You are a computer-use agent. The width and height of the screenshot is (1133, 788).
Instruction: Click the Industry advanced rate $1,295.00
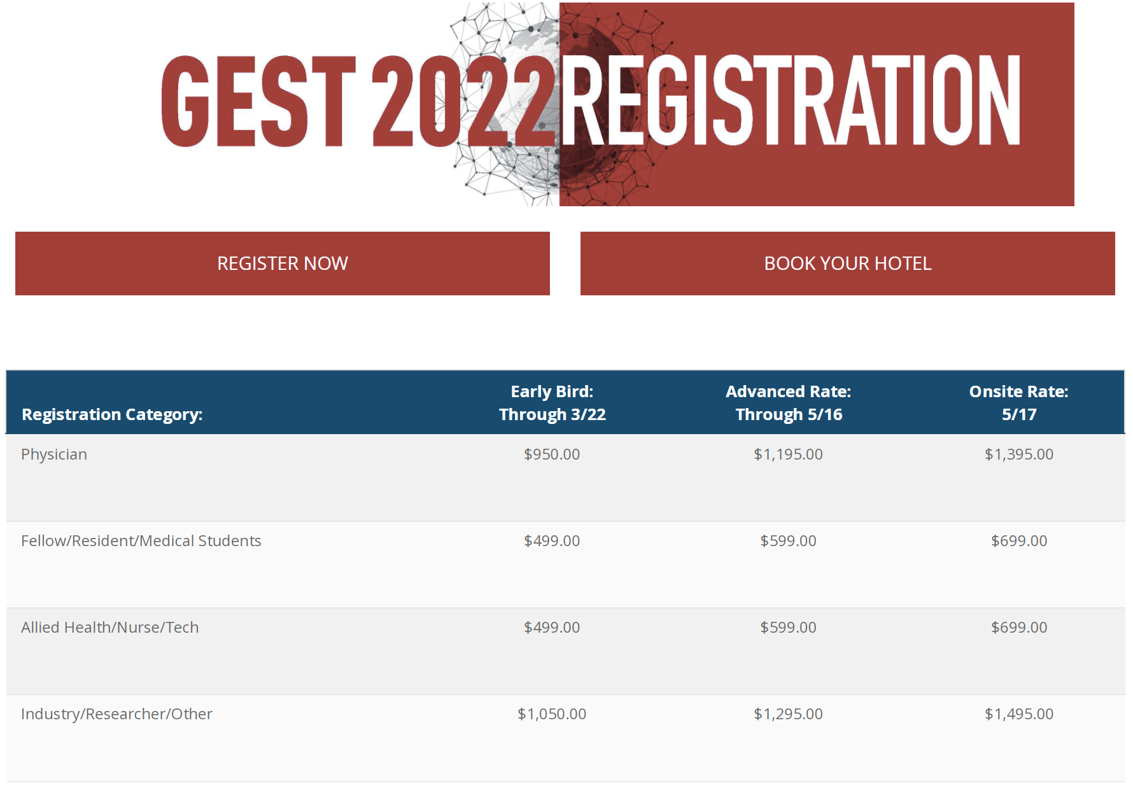click(788, 714)
